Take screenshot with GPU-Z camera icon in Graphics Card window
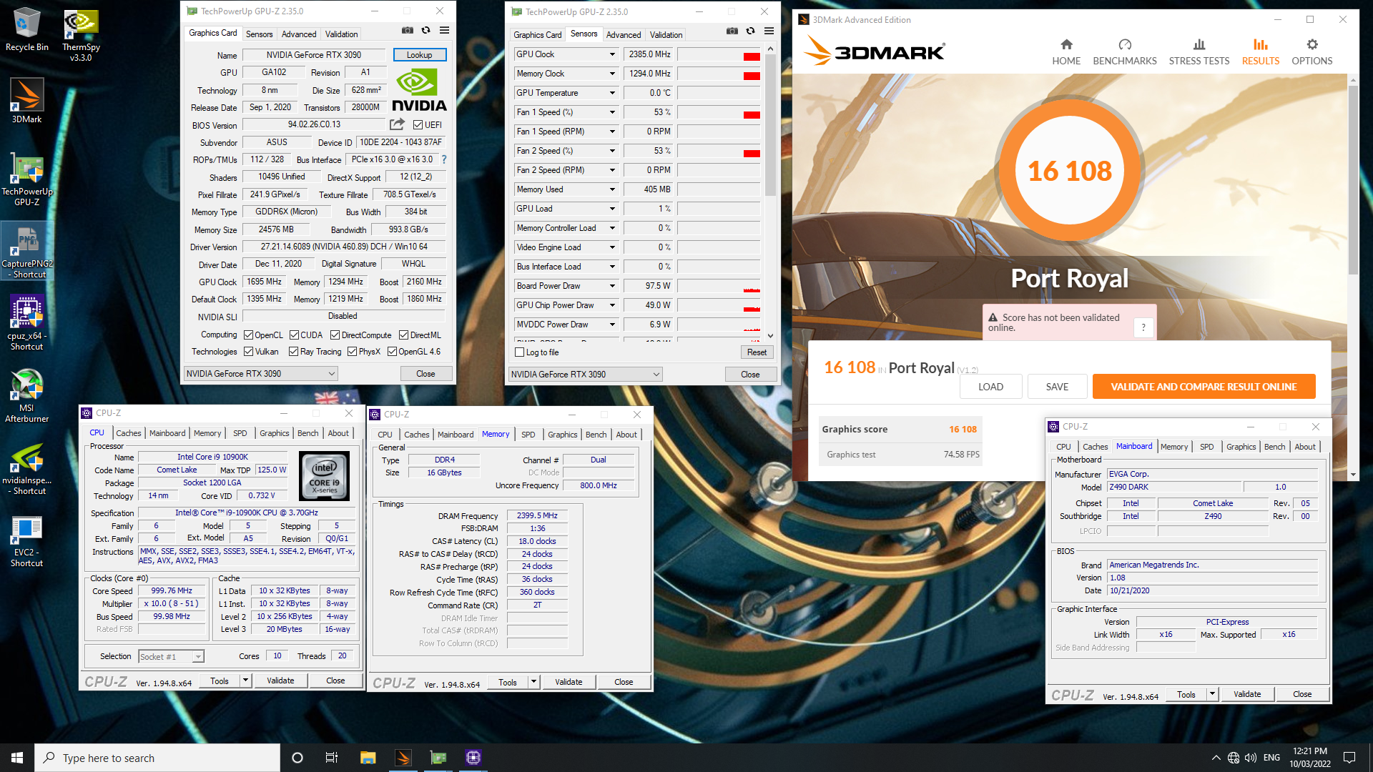This screenshot has height=772, width=1373. (x=407, y=31)
